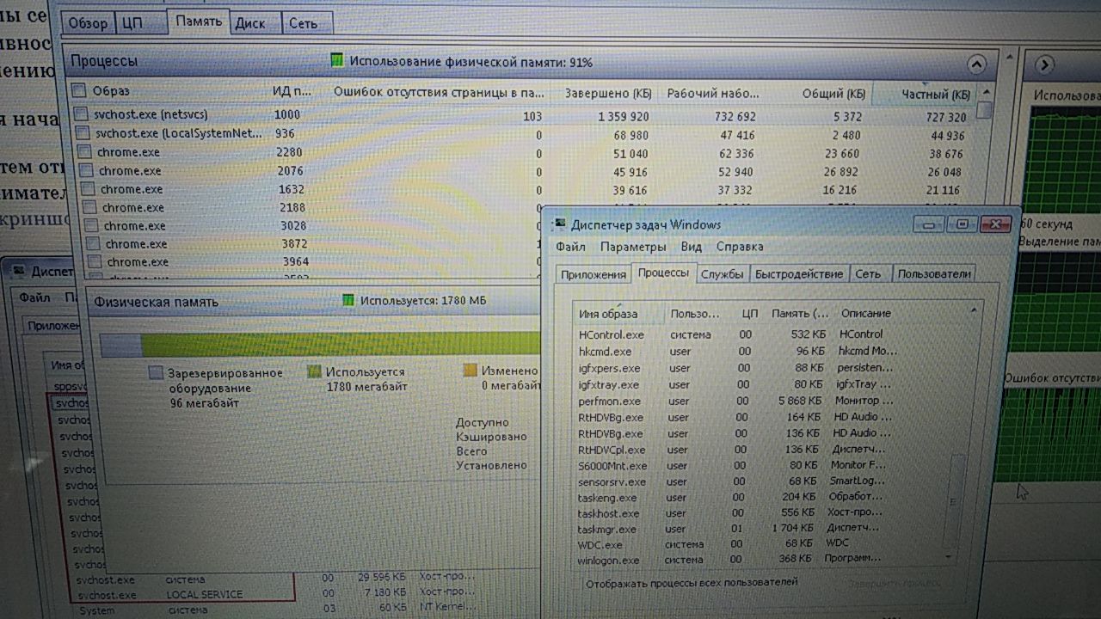Tick checkbox for chrome.exe with PID 2076

click(x=86, y=171)
